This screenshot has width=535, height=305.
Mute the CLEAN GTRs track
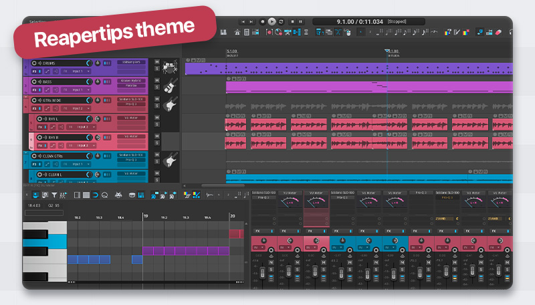click(157, 155)
